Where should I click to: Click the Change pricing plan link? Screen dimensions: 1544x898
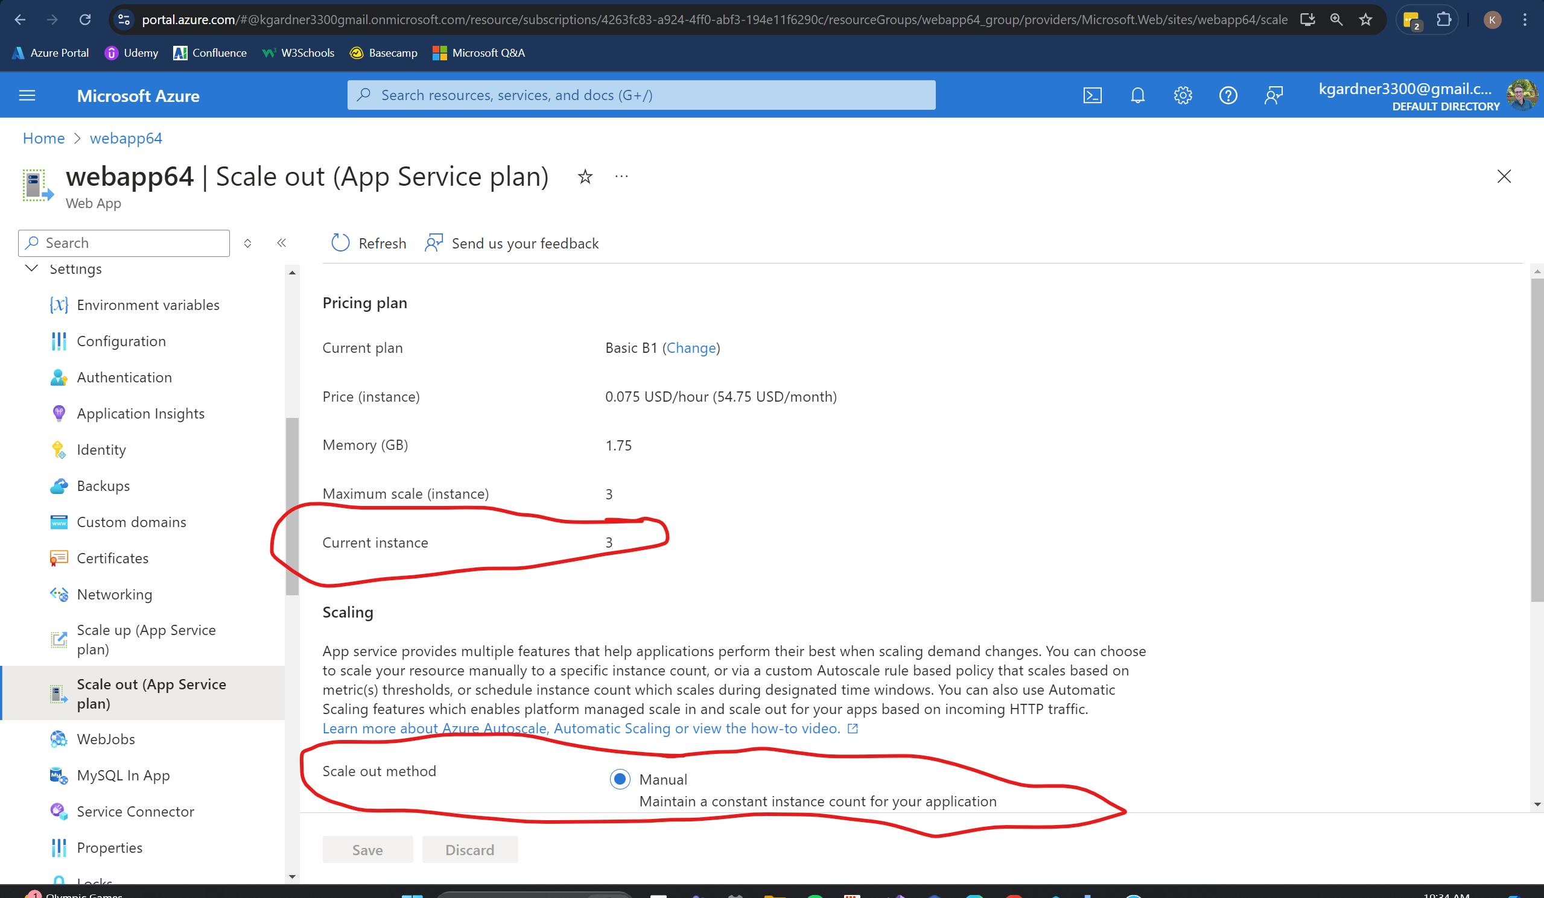(x=691, y=347)
